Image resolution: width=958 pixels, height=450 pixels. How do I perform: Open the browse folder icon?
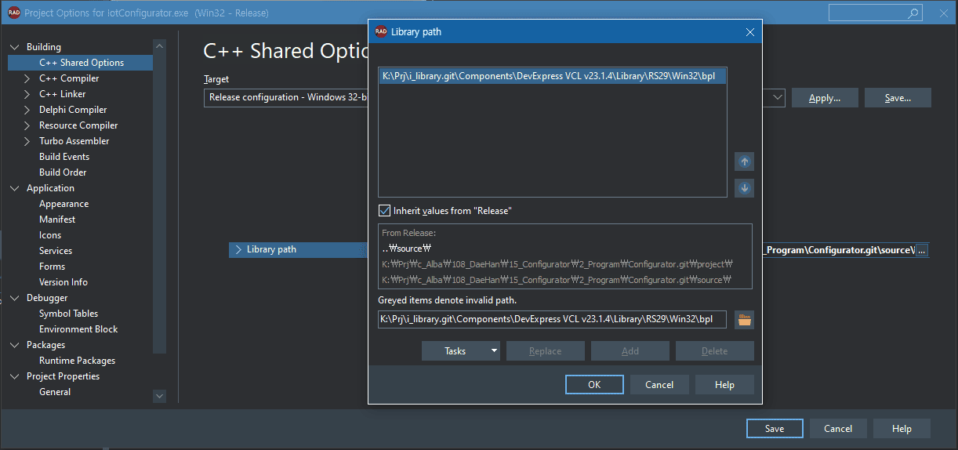(744, 320)
